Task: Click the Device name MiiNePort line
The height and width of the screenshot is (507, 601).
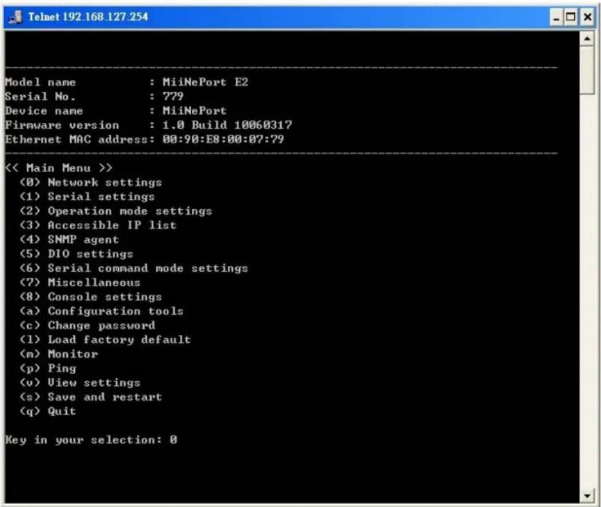Action: [116, 111]
